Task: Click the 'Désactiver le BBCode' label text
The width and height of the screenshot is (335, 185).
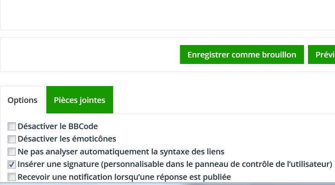Action: pos(58,126)
